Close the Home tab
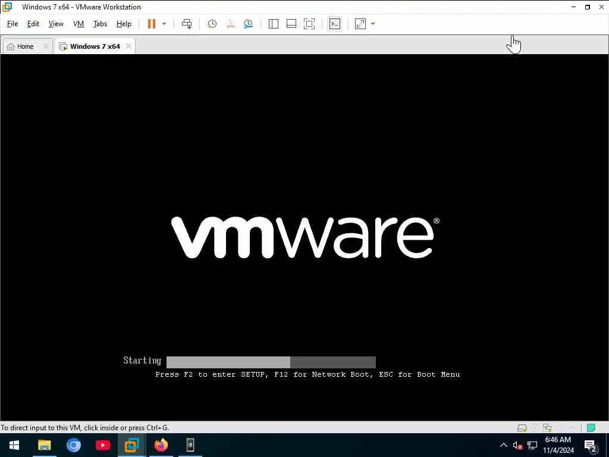 tap(46, 46)
